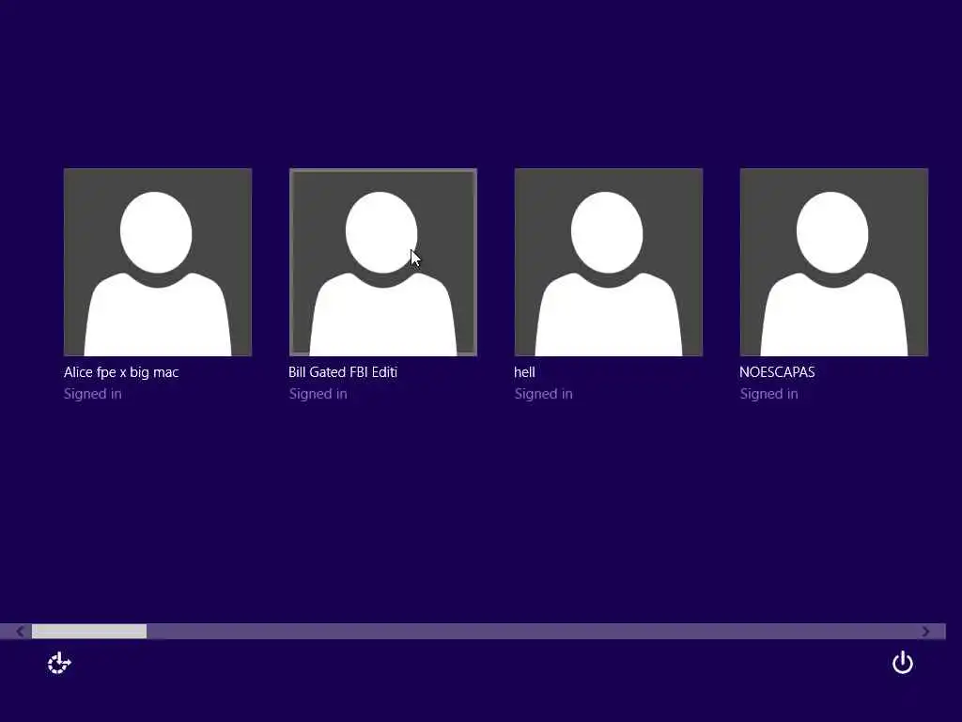Click the 'Alice fpe x big mac' name
This screenshot has width=962, height=722.
pyautogui.click(x=121, y=372)
